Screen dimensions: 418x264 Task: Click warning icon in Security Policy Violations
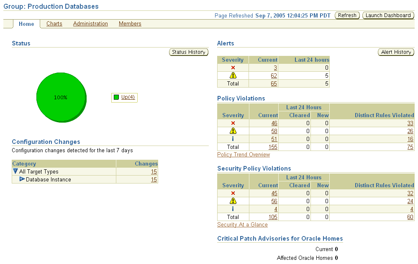233,201
